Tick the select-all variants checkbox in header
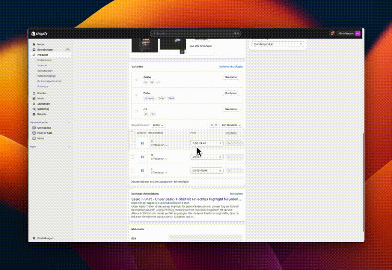Screen dimensions: 392x270 pos(133,133)
